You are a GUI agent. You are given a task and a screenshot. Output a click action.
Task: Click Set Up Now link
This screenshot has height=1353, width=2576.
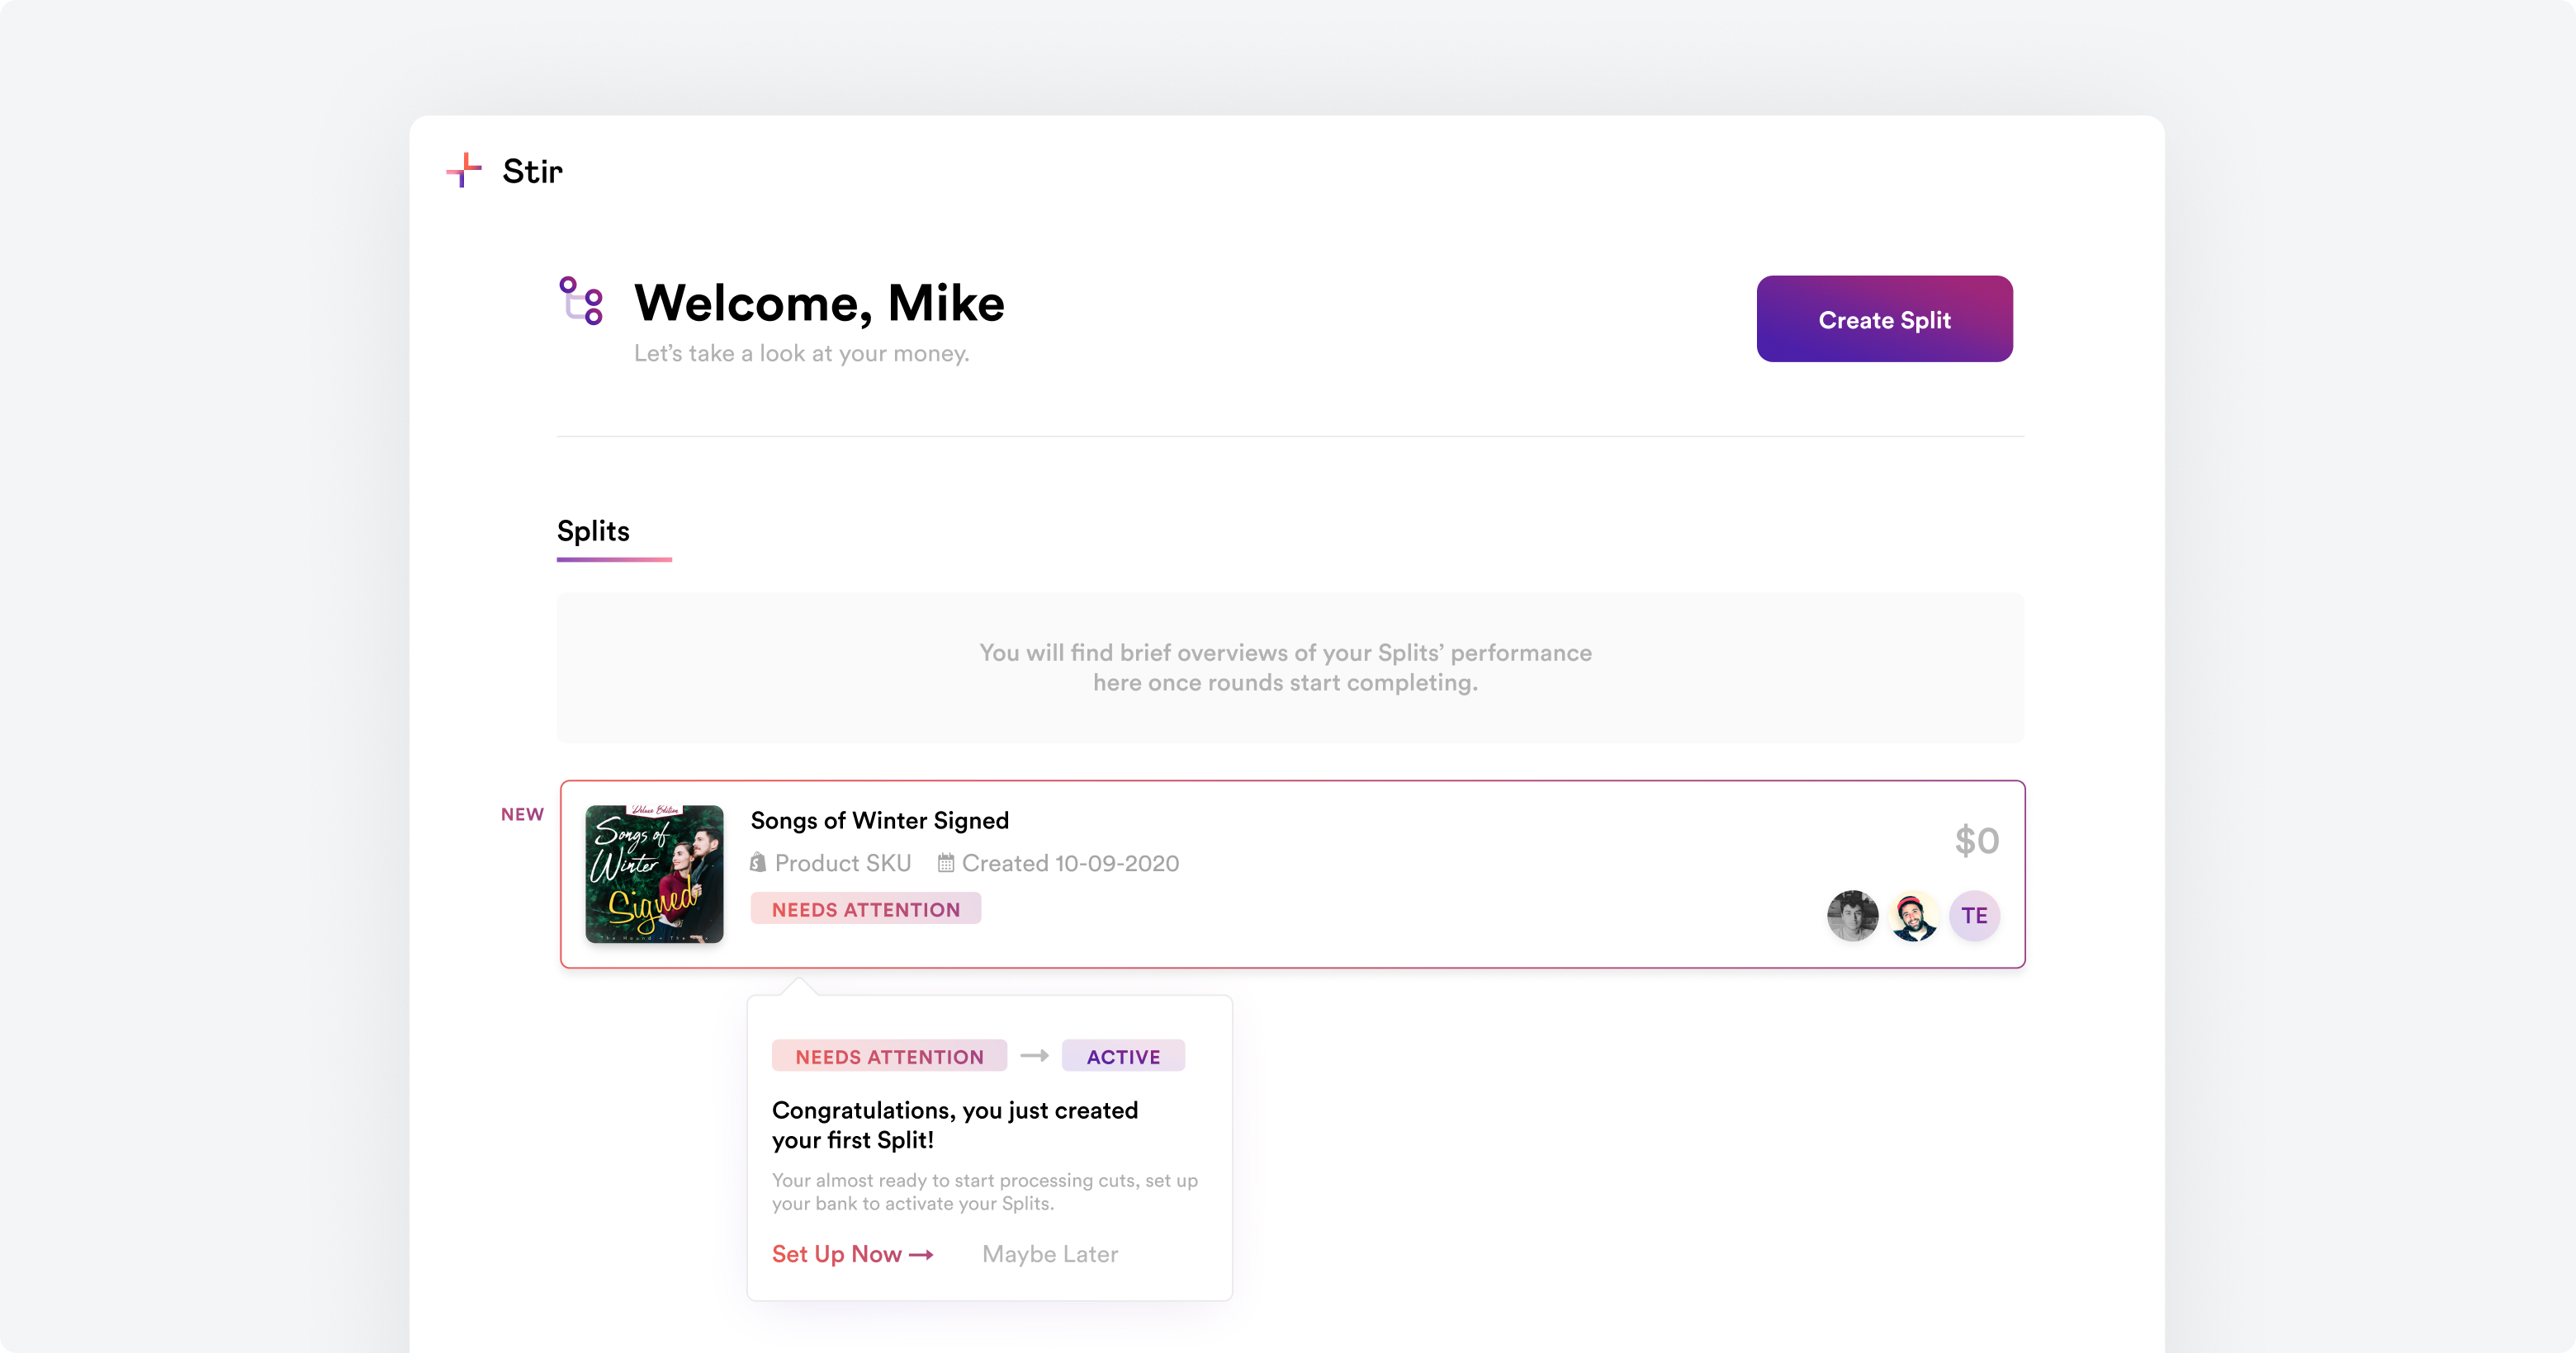852,1254
